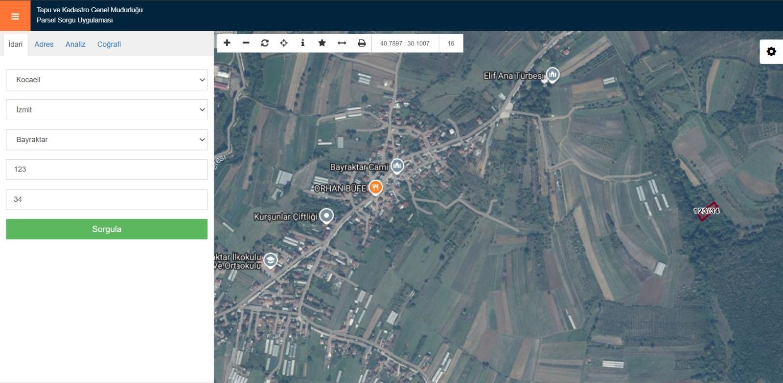Open the İzmit district dropdown
The height and width of the screenshot is (383, 783).
tap(107, 110)
